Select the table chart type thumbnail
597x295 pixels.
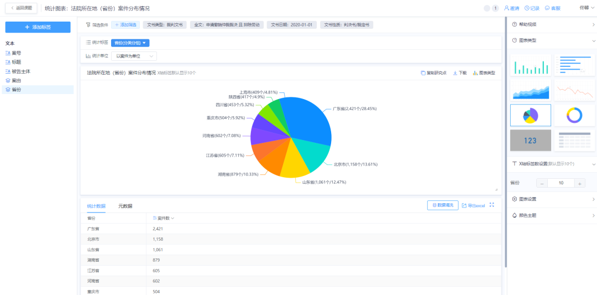(x=574, y=140)
